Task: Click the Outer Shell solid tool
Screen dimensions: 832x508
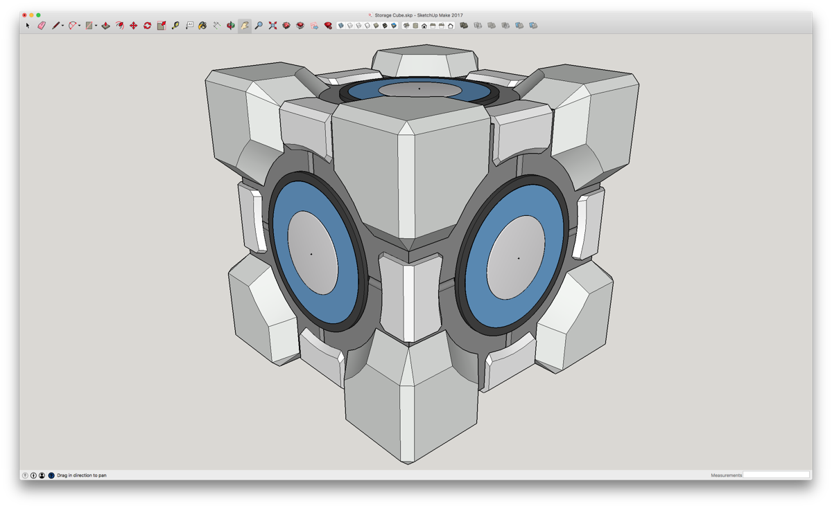Action: [464, 26]
